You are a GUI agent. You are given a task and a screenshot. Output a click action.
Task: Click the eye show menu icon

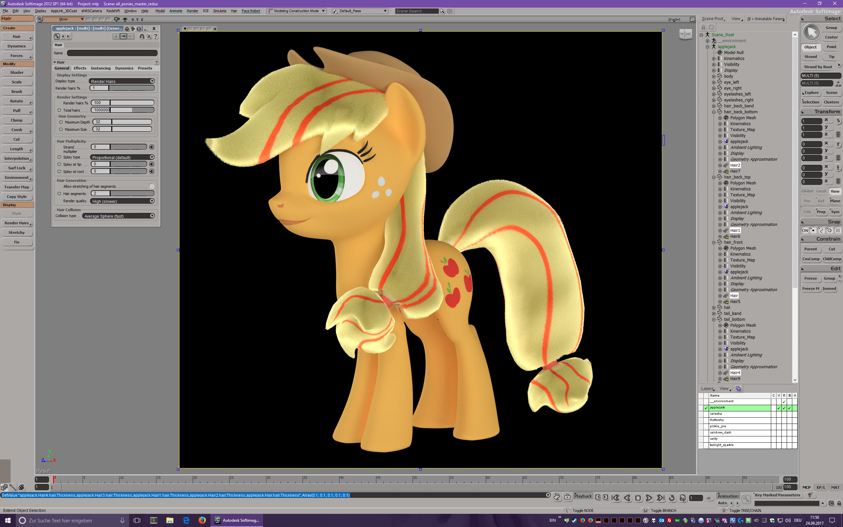125,19
